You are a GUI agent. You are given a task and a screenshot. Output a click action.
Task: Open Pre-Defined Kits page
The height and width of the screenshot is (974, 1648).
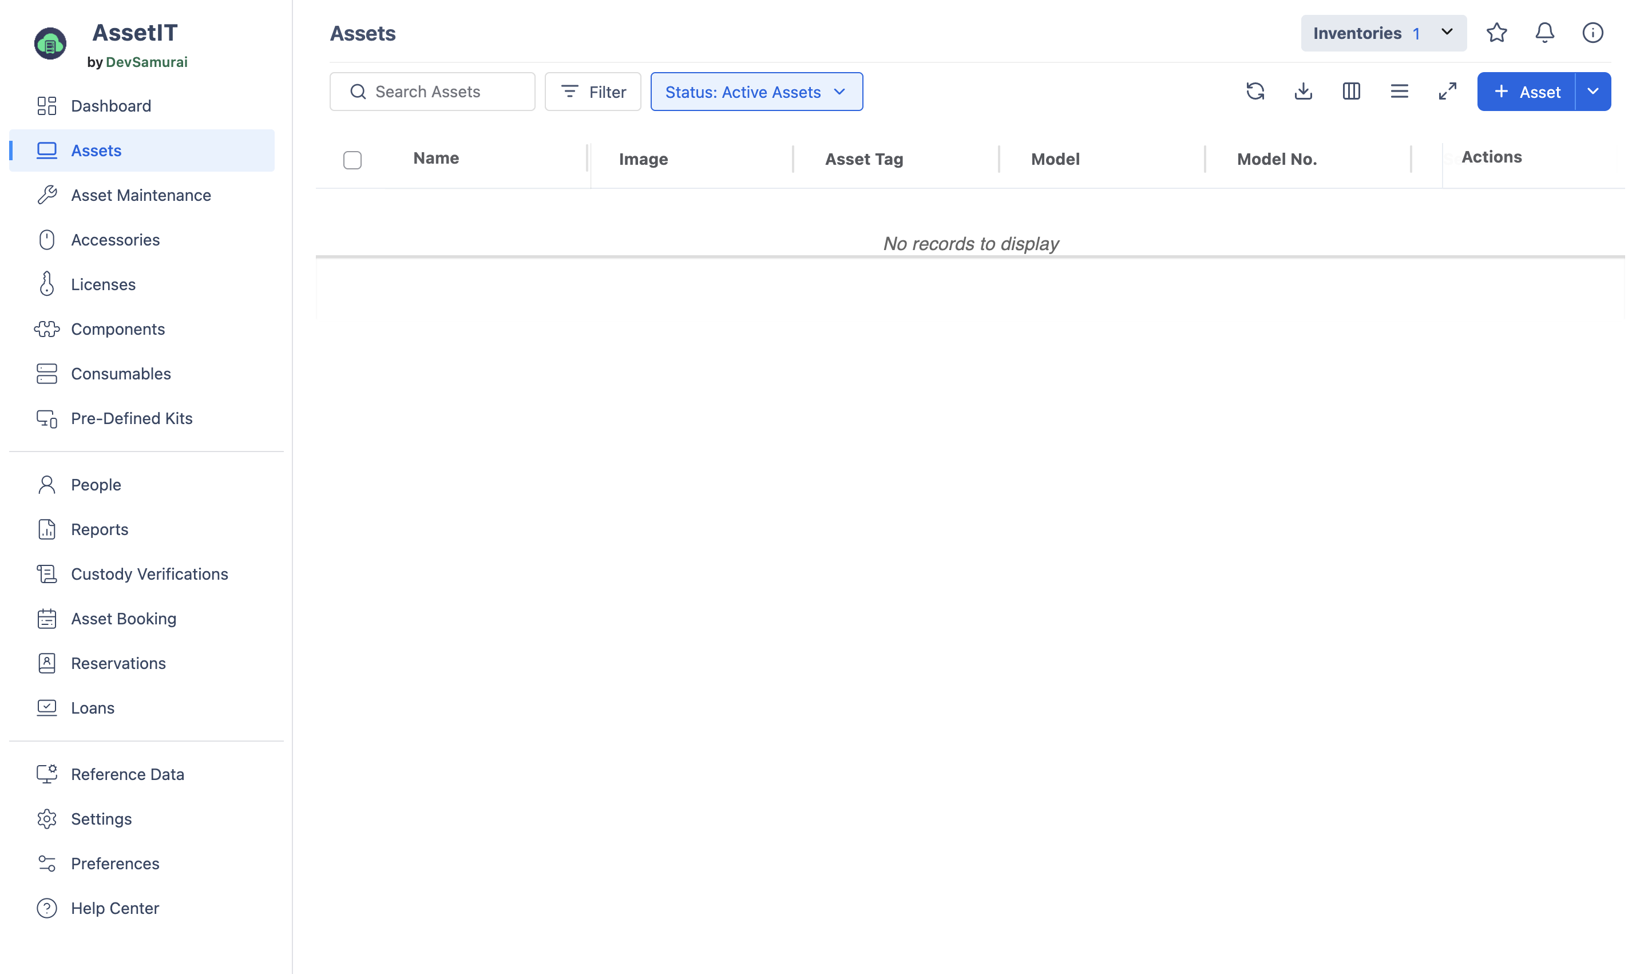[x=132, y=418]
